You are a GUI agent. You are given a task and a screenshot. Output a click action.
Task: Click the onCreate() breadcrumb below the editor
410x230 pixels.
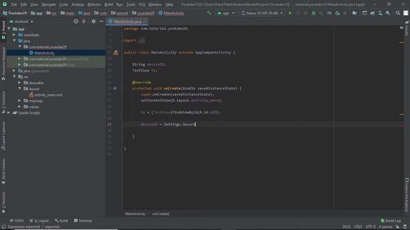pos(161,214)
